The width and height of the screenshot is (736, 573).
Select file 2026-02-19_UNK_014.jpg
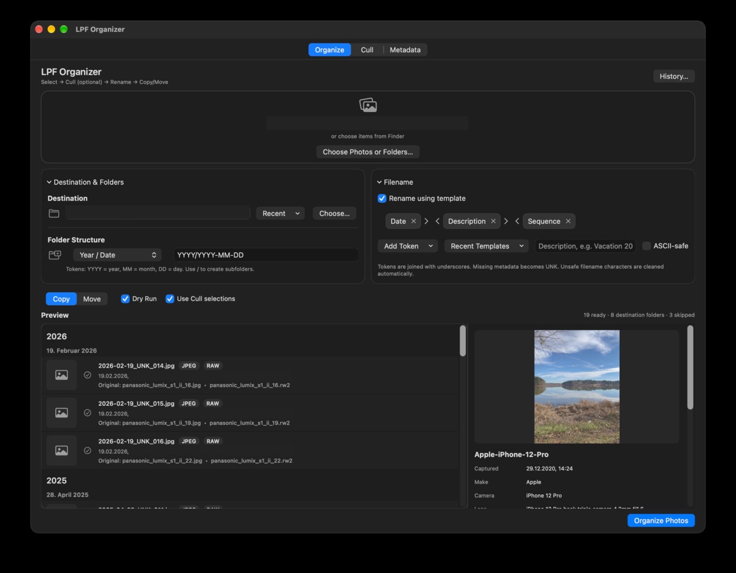136,366
